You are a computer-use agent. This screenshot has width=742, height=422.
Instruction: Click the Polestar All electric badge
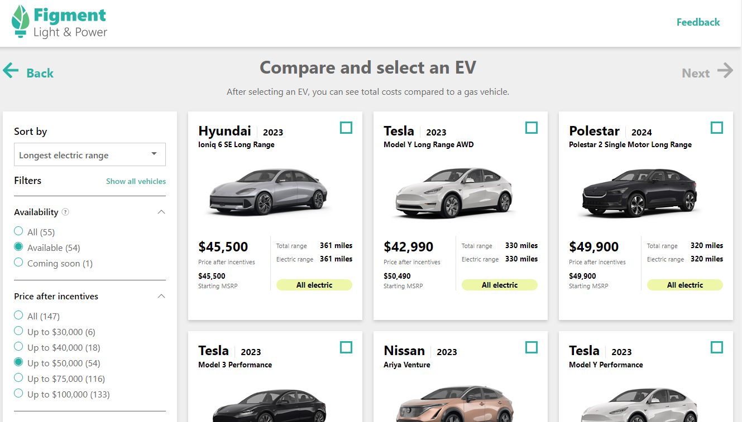click(x=685, y=285)
